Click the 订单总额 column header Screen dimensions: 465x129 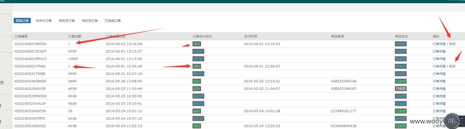click(x=75, y=37)
